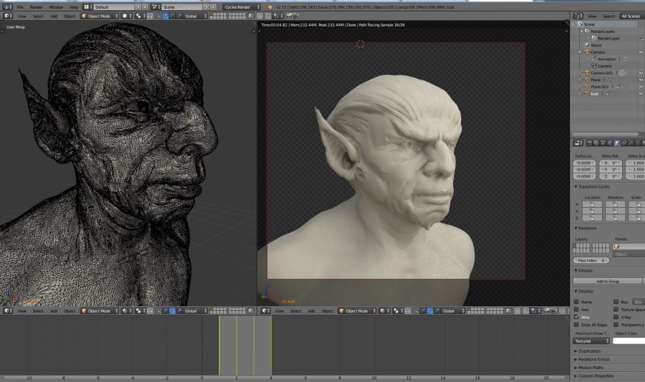Open Maximum Draw Type Textured dropdown
The width and height of the screenshot is (645, 382).
[x=591, y=341]
